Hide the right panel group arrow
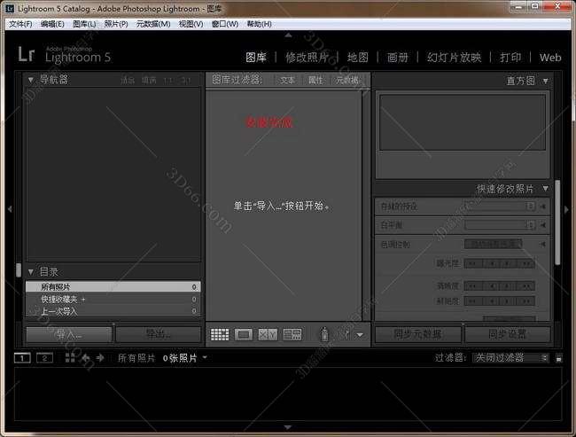Viewport: 576px width, 437px height. tap(566, 209)
